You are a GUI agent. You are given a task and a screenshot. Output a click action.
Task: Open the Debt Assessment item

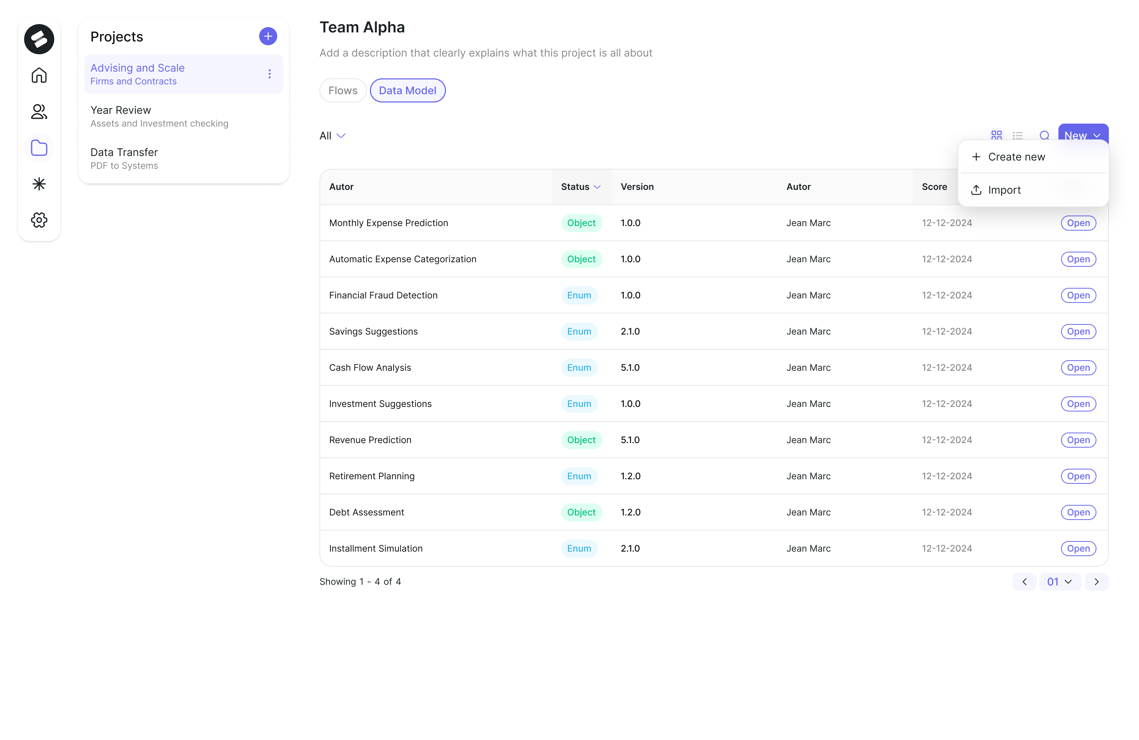click(x=1078, y=512)
